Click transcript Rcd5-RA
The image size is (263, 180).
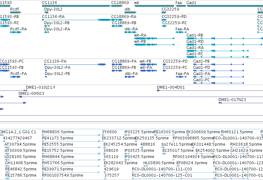pos(19,29)
